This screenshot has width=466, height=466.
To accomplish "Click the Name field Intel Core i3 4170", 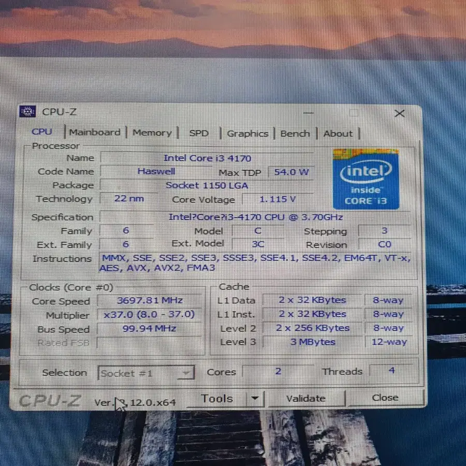I will pos(207,158).
